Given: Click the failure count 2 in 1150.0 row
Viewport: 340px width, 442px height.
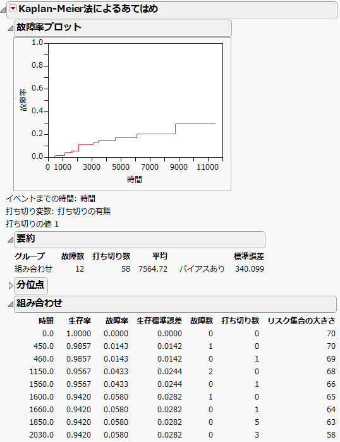Looking at the screenshot, I should pyautogui.click(x=210, y=371).
